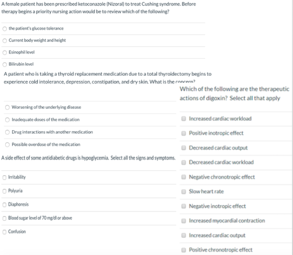Tick Positive chronotropic effect checkbox
The width and height of the screenshot is (293, 255).
[184, 250]
